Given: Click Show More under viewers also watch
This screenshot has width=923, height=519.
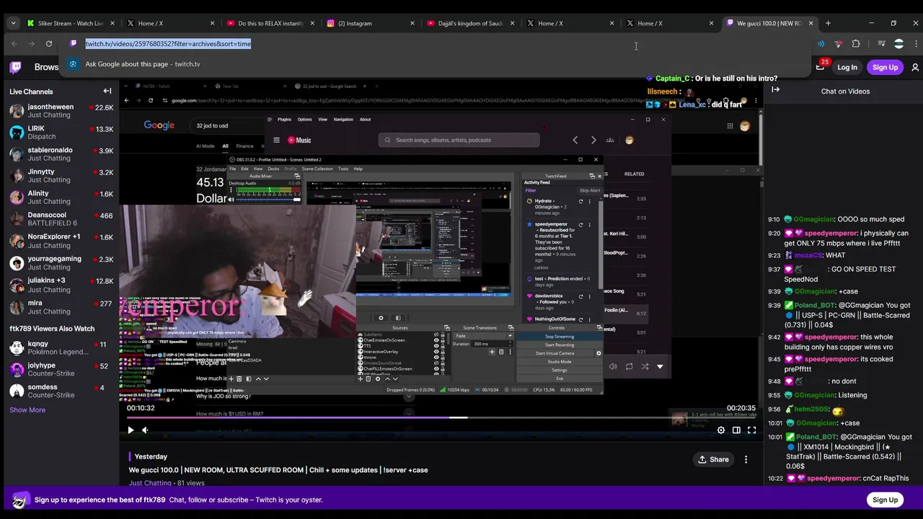Looking at the screenshot, I should pos(27,409).
